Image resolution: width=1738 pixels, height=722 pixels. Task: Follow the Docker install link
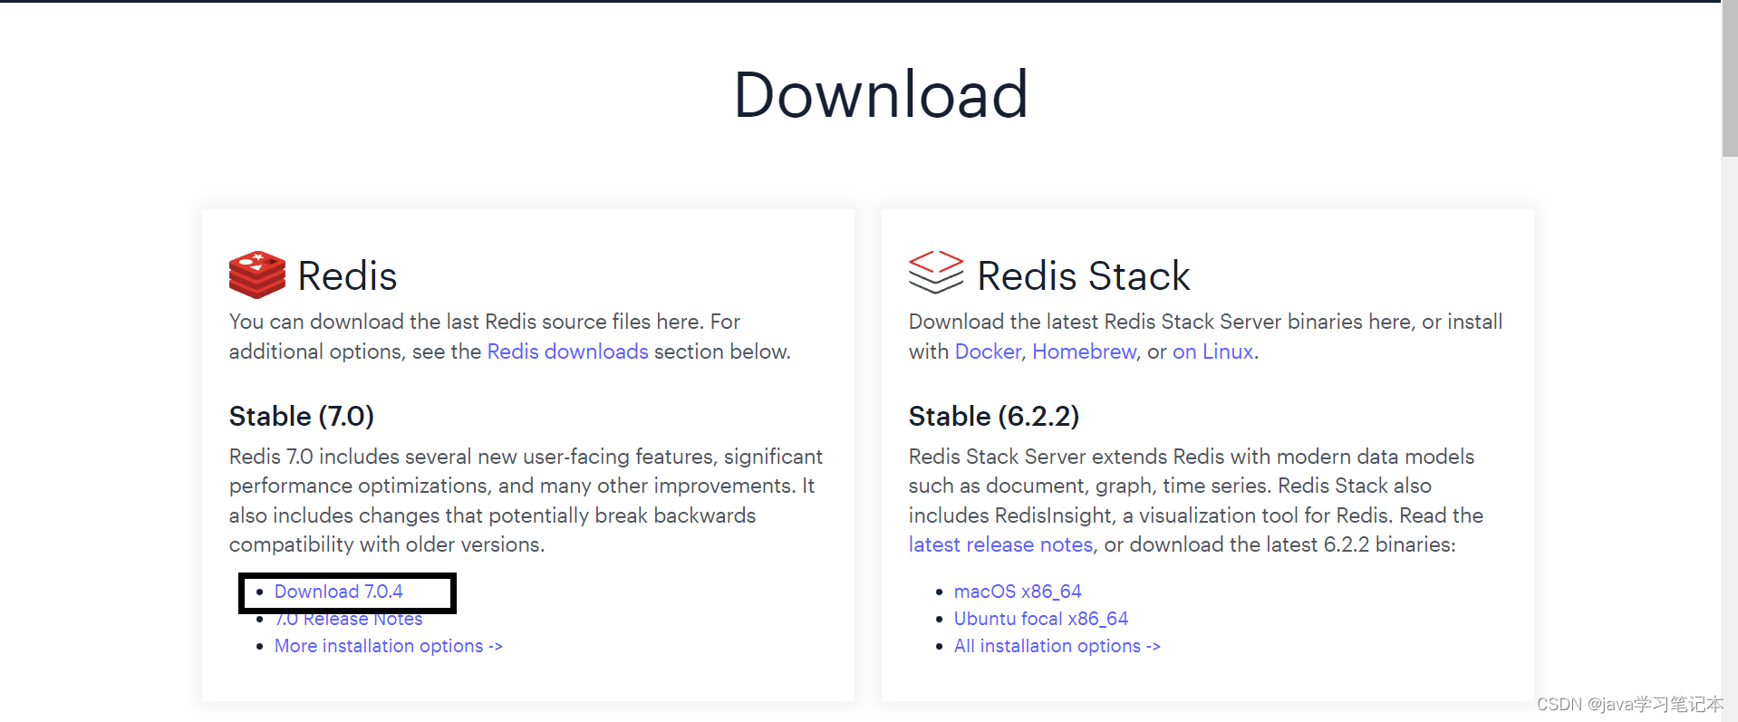point(988,351)
